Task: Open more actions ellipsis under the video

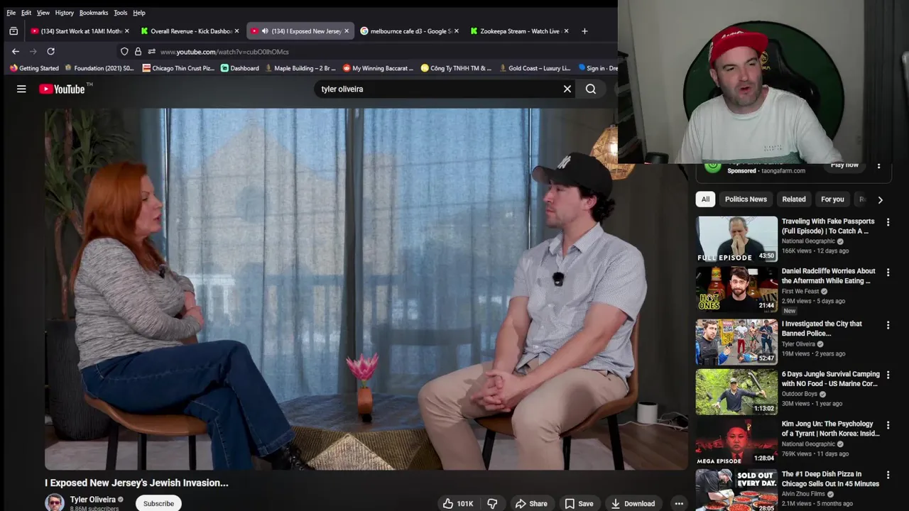Action: tap(679, 503)
